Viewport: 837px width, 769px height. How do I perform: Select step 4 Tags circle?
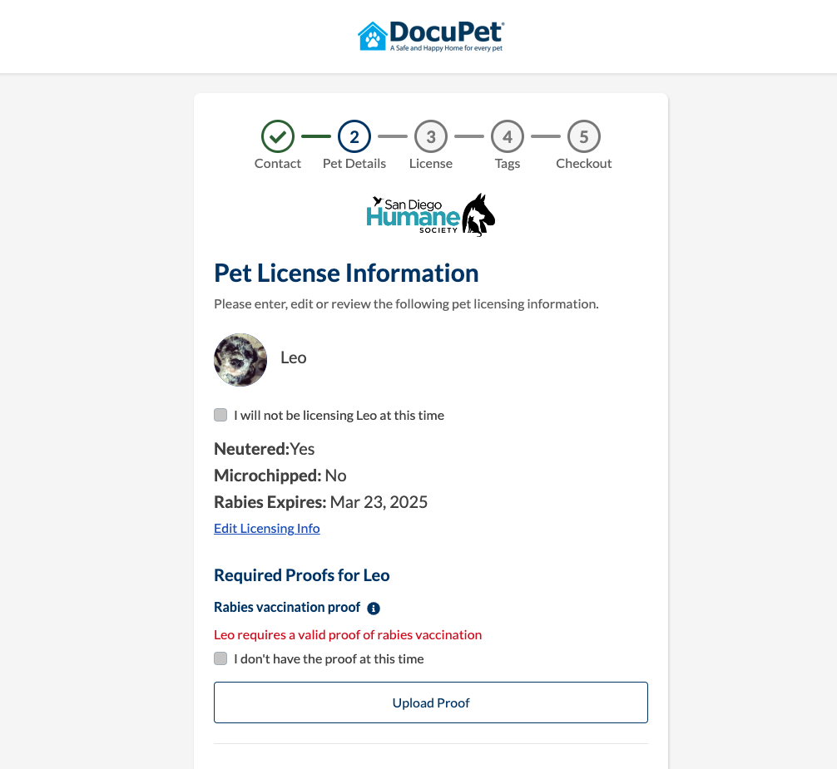[508, 136]
